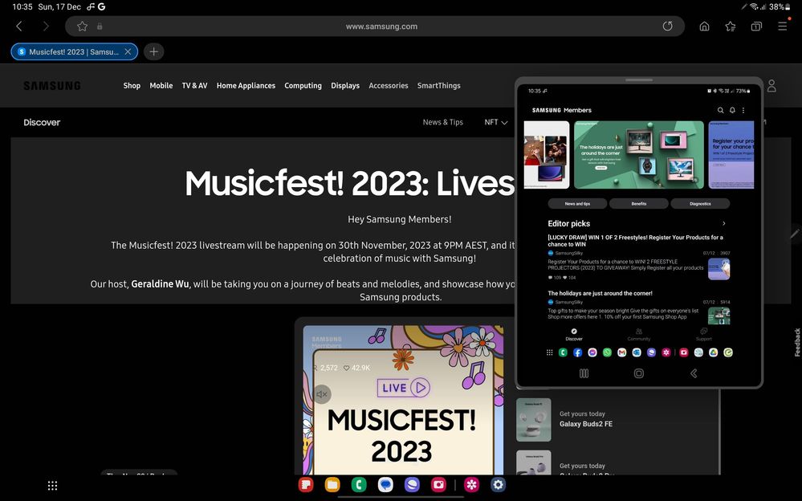Add a new browser tab
The width and height of the screenshot is (802, 501).
click(153, 51)
